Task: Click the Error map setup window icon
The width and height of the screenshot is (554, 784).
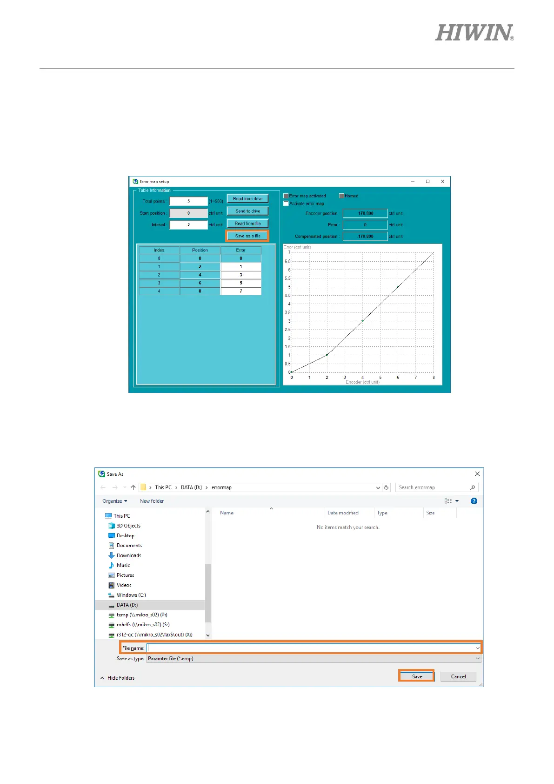Action: click(135, 182)
